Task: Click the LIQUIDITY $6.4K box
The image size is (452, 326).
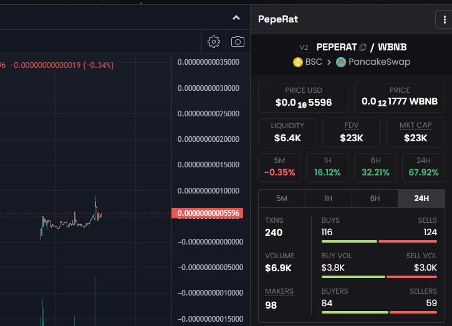Action: pos(287,133)
